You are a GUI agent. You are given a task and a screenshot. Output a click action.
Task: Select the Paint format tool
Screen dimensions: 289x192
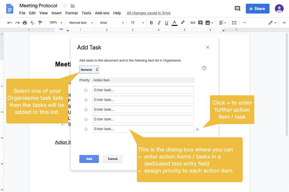click(40, 22)
